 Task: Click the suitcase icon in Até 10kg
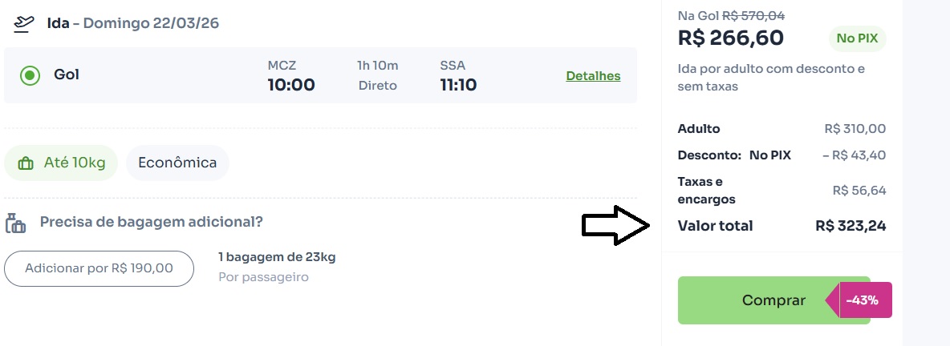tap(26, 163)
